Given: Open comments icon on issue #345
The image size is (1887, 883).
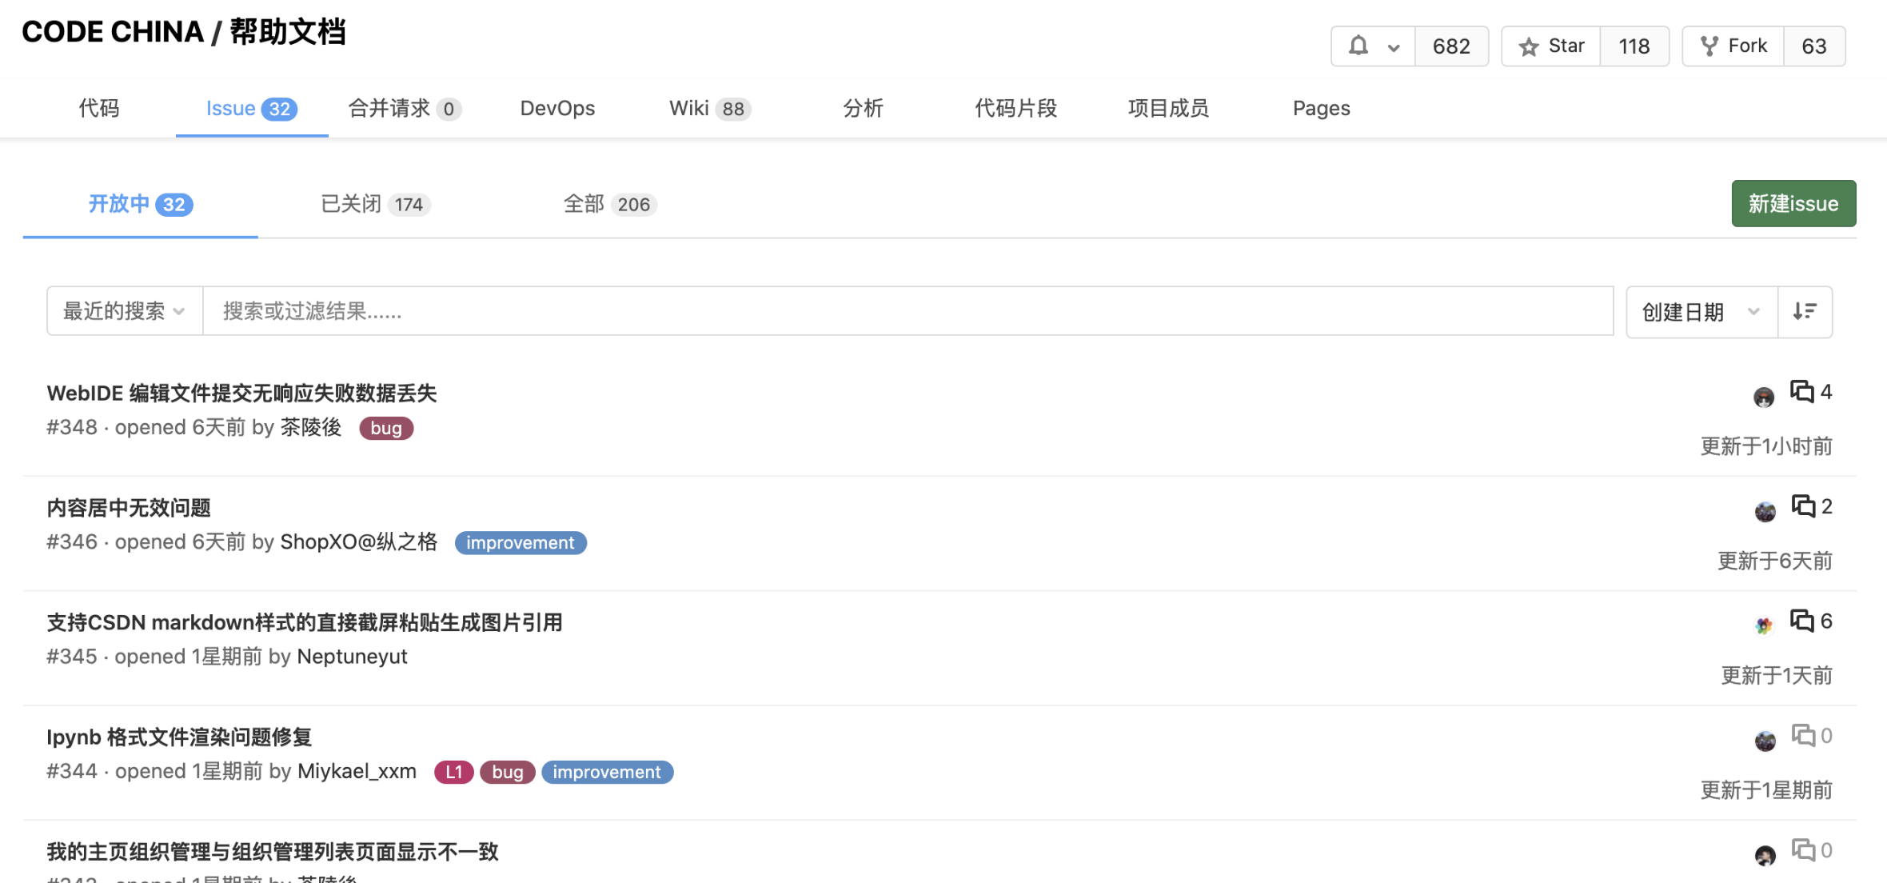Looking at the screenshot, I should (x=1801, y=621).
